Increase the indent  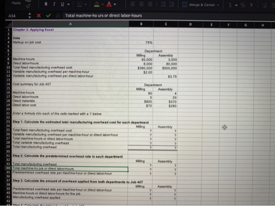[171, 4]
